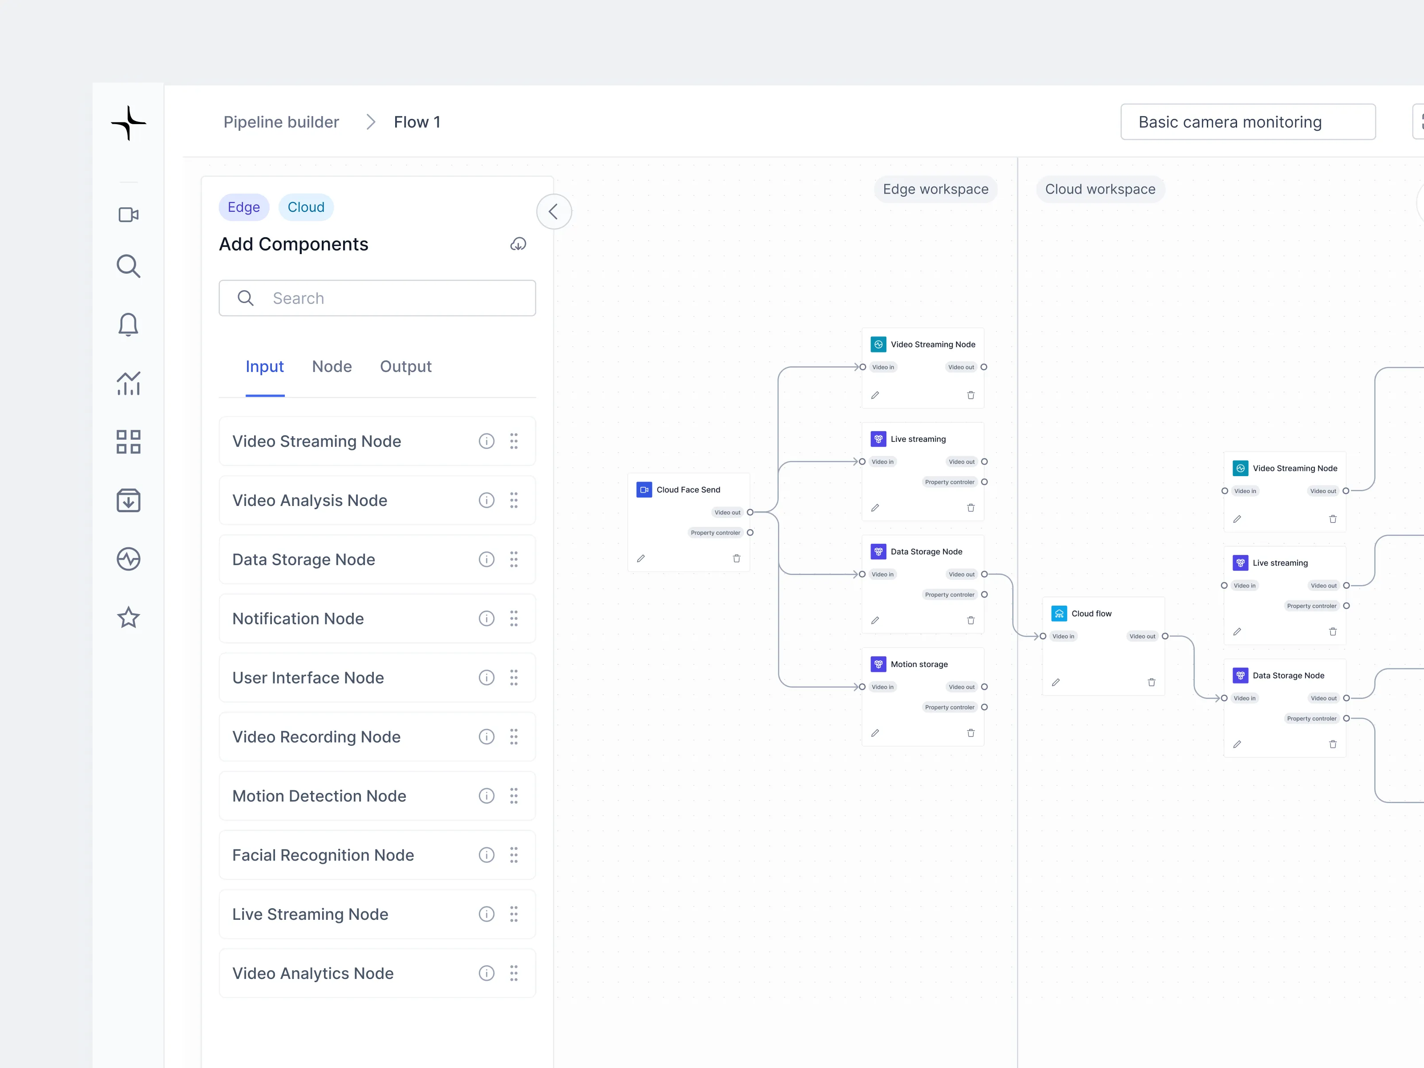
Task: Toggle the Cloud filter chip
Action: 306,207
